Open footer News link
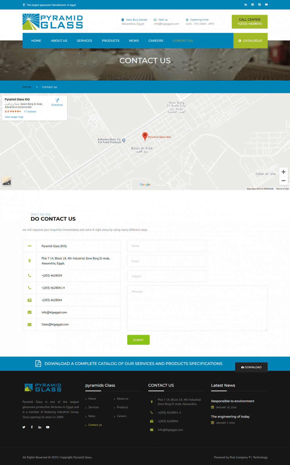Image resolution: width=290 pixels, height=465 pixels. click(92, 416)
